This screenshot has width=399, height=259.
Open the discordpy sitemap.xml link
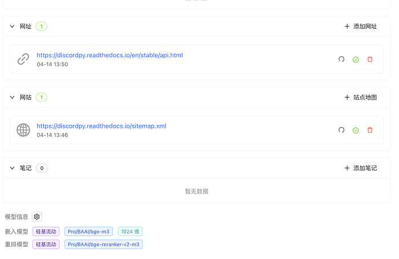[101, 126]
